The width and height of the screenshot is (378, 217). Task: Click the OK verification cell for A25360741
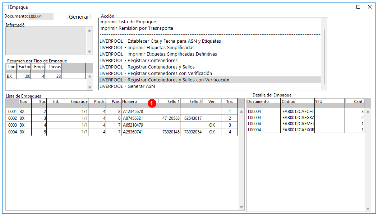(212, 132)
